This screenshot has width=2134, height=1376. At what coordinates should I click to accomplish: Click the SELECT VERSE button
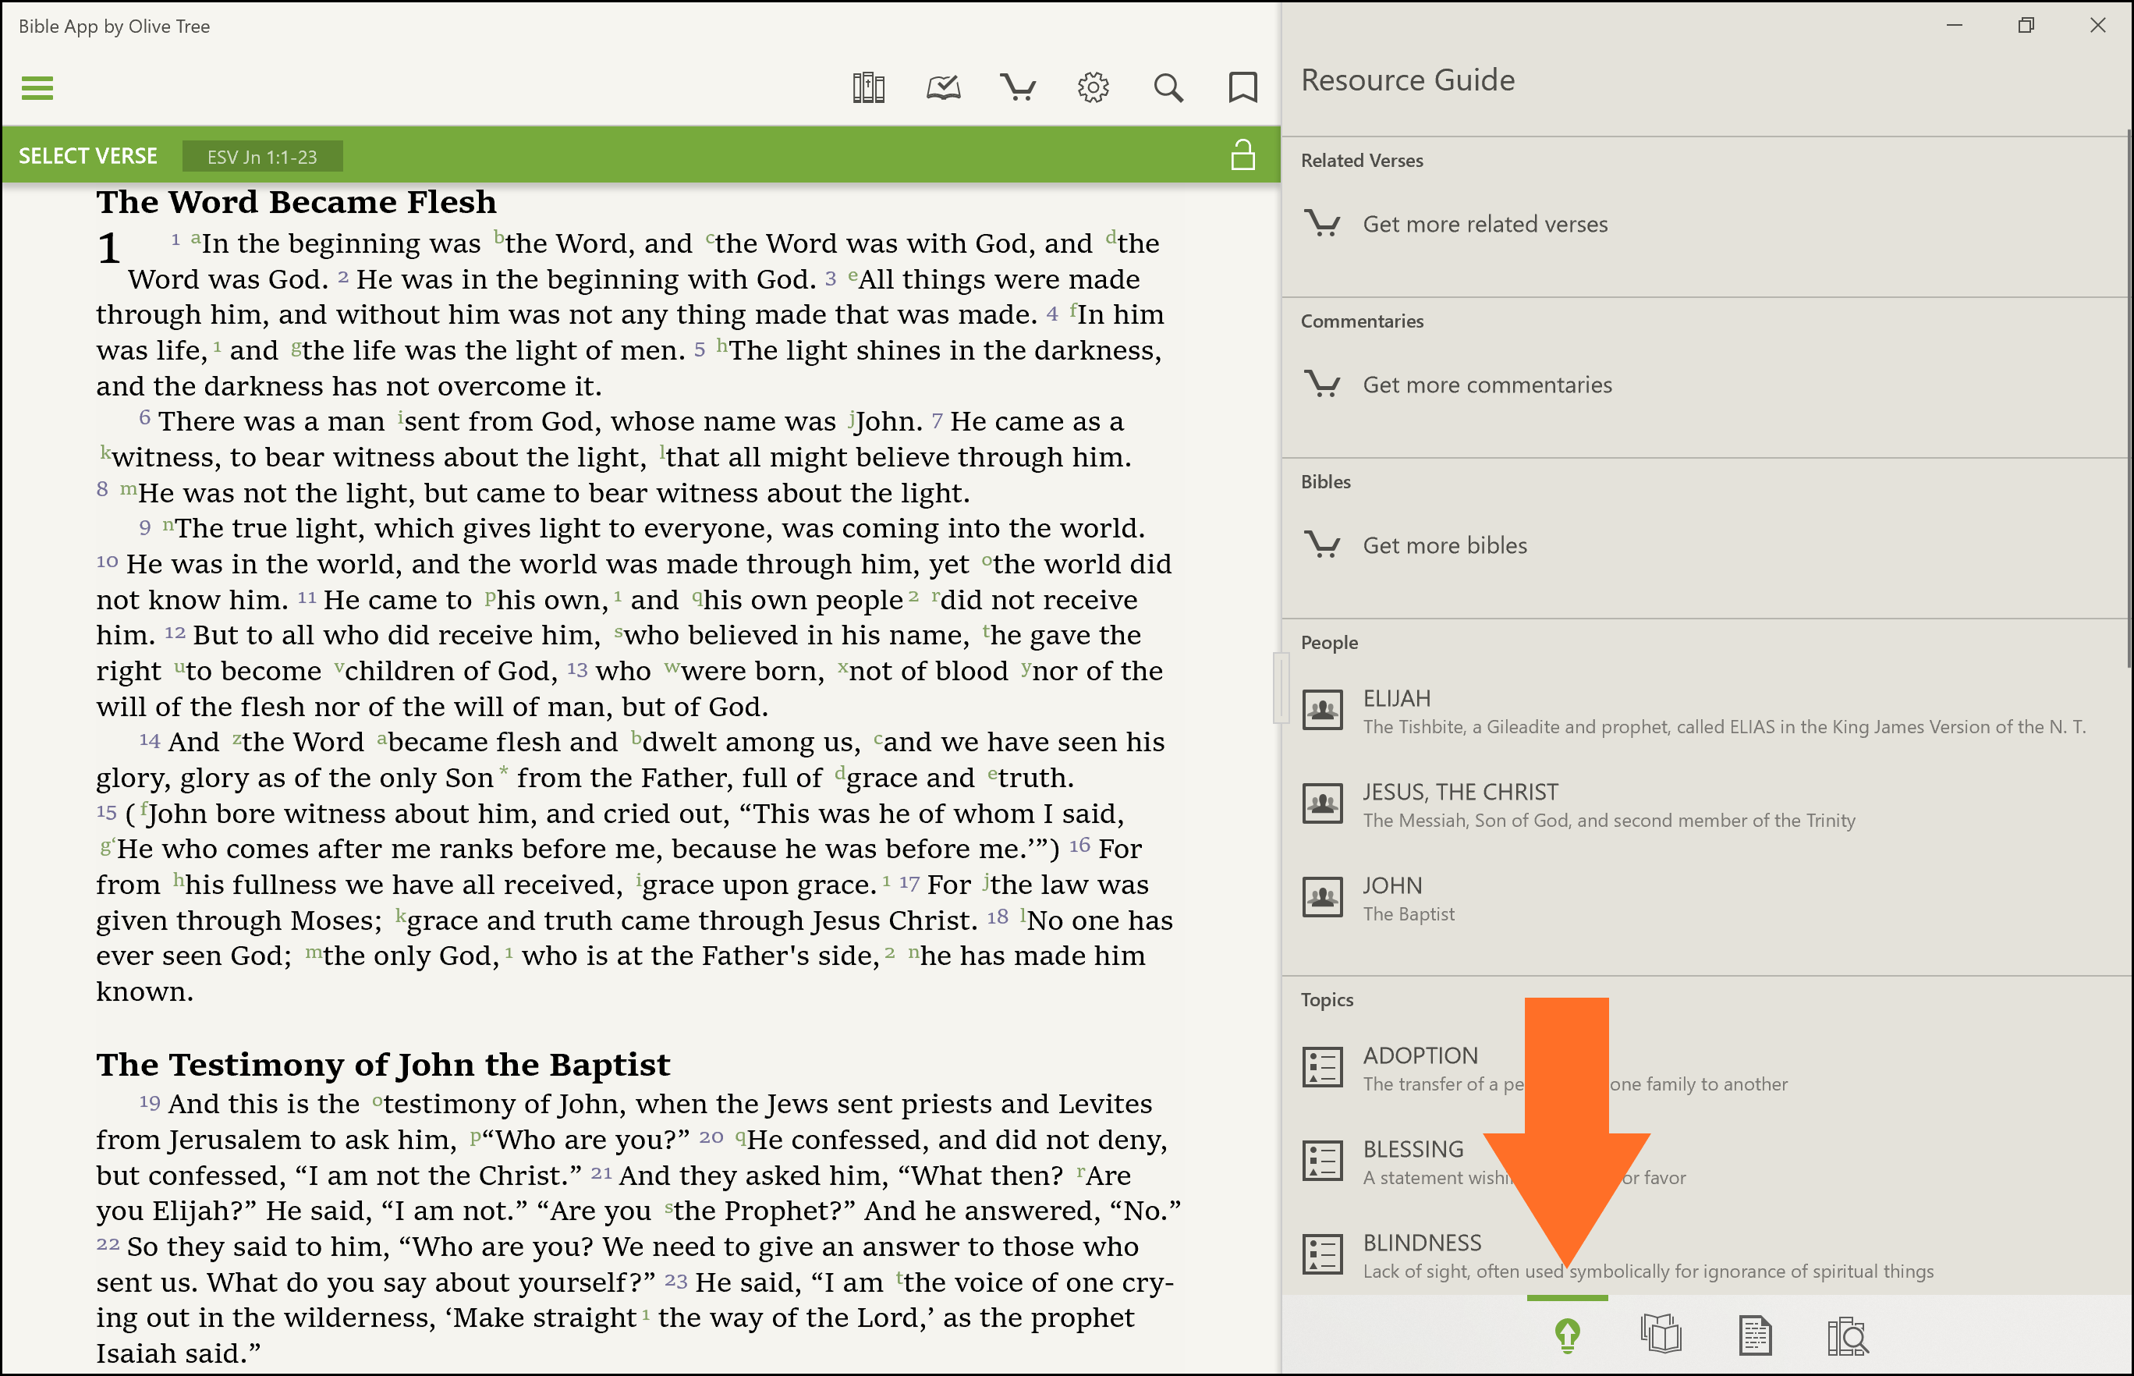87,156
